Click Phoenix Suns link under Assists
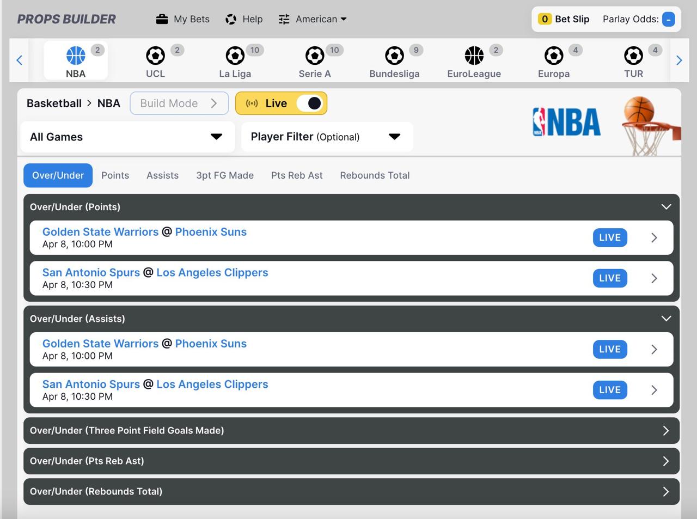This screenshot has width=697, height=519. (211, 344)
